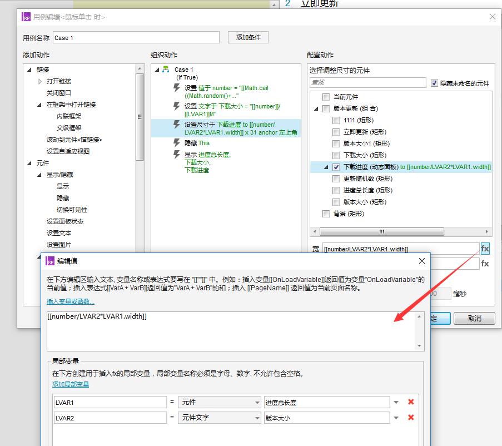Viewport: 502px width, 446px height.
Task: Click the 添加条件 button
Action: click(x=248, y=37)
